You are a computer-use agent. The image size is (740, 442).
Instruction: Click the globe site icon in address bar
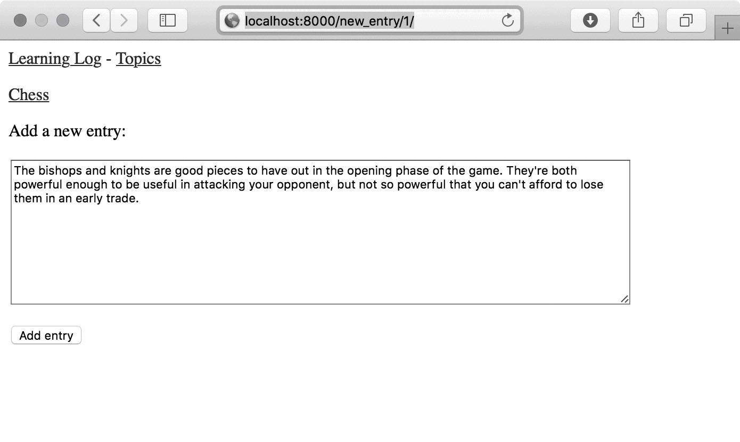tap(232, 21)
